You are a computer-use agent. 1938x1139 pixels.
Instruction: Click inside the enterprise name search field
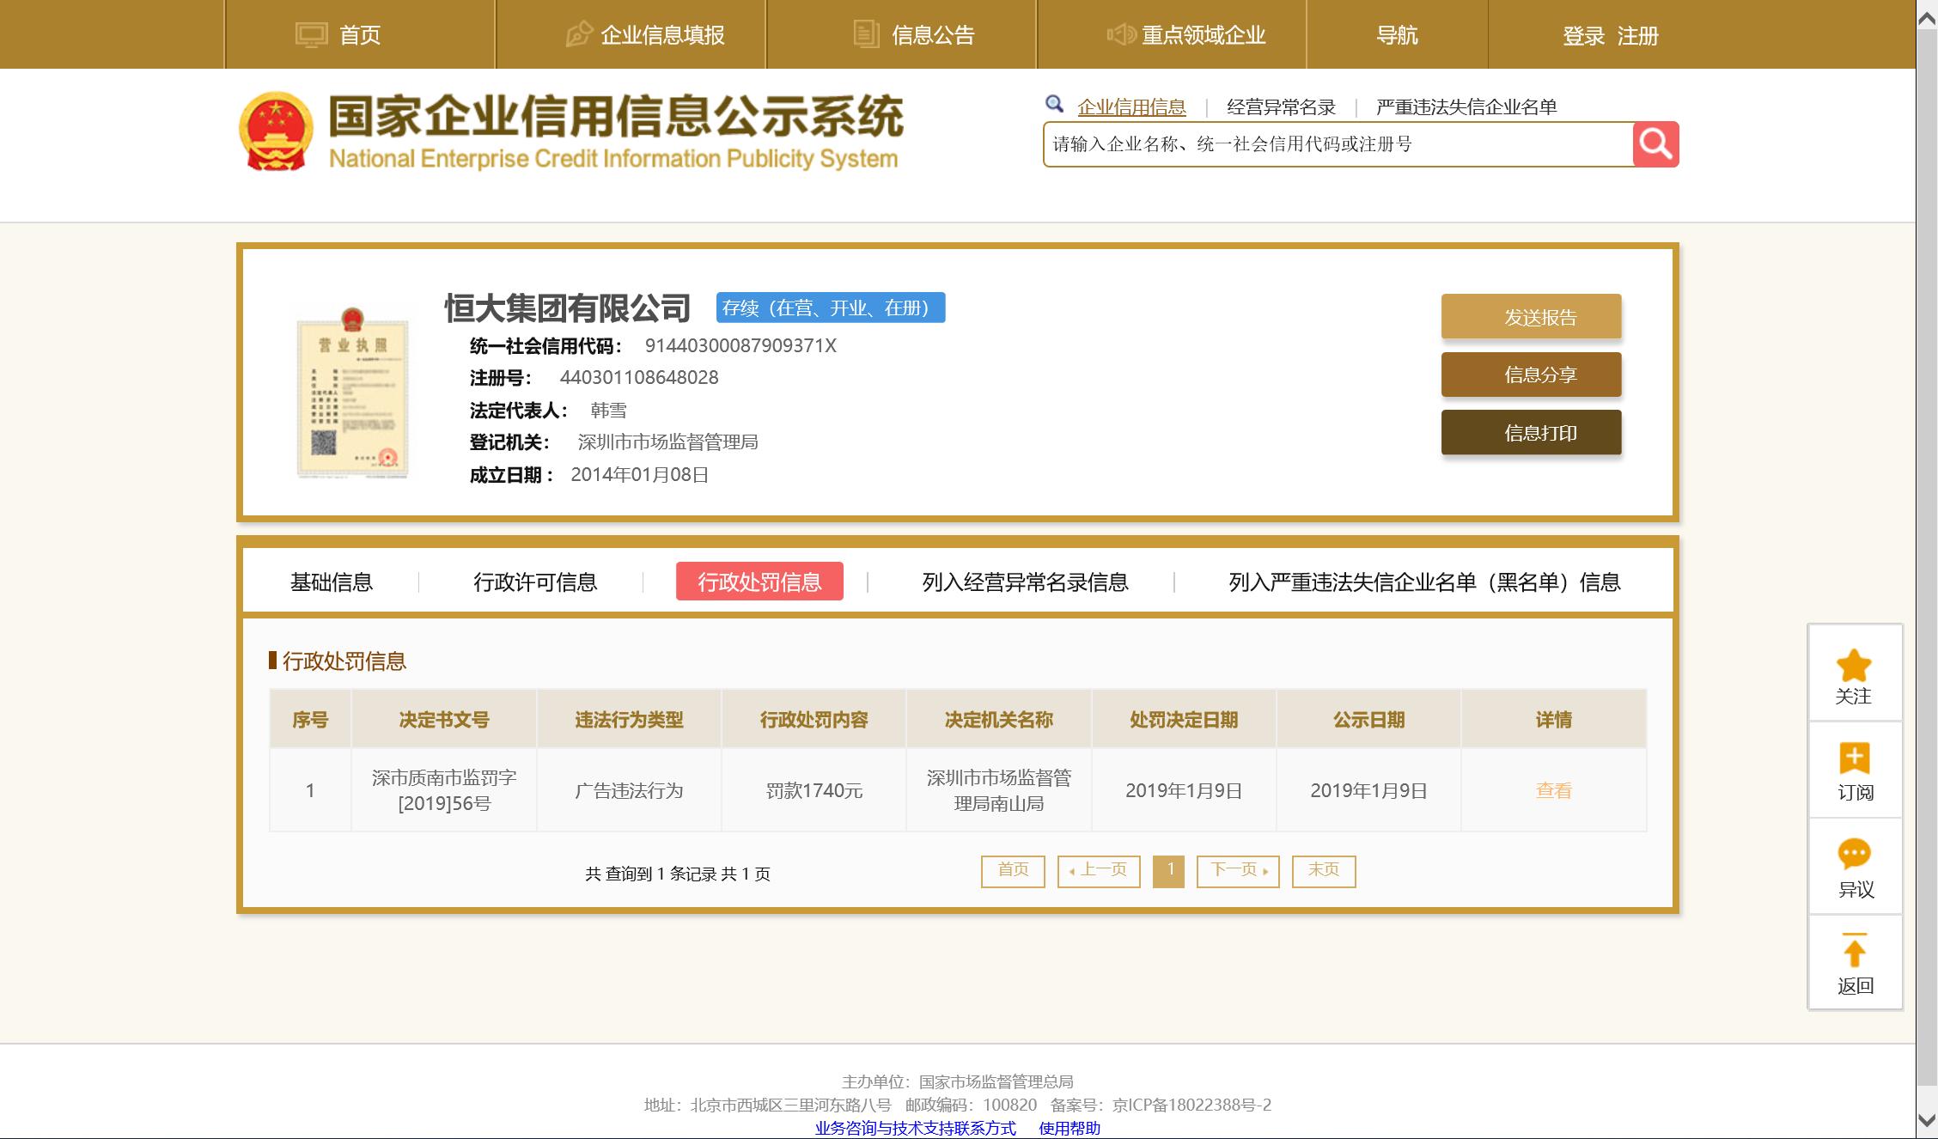click(x=1332, y=144)
